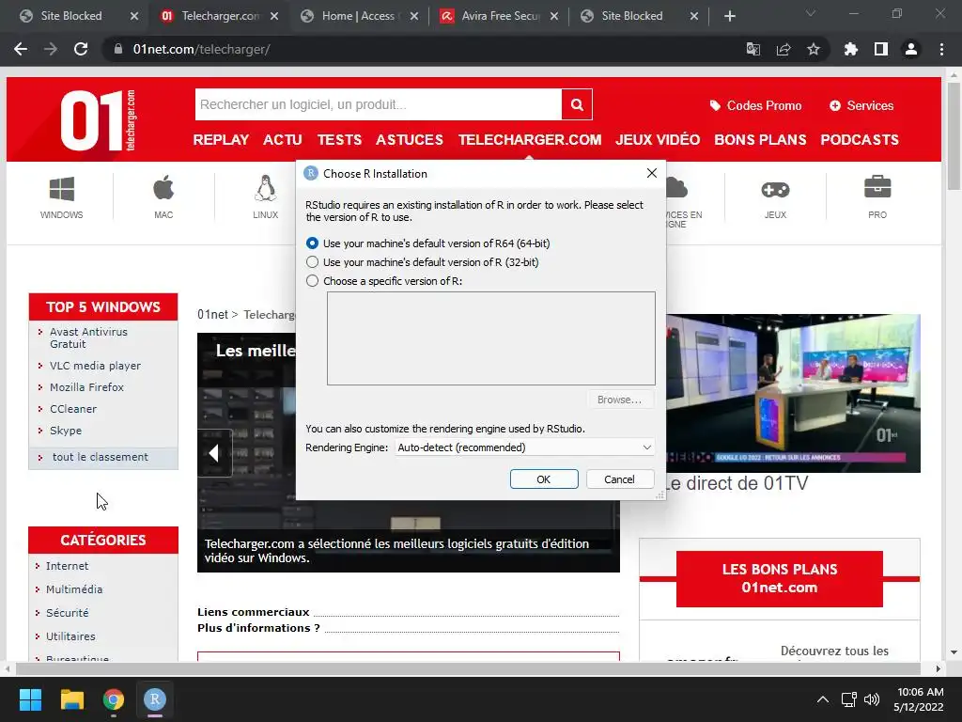Click RStudio taskbar icon
The image size is (962, 722).
[x=155, y=699]
